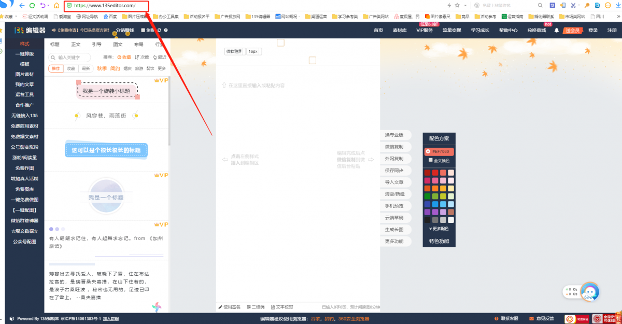
Task: Expand 更多配色 in the color panel
Action: 439,229
